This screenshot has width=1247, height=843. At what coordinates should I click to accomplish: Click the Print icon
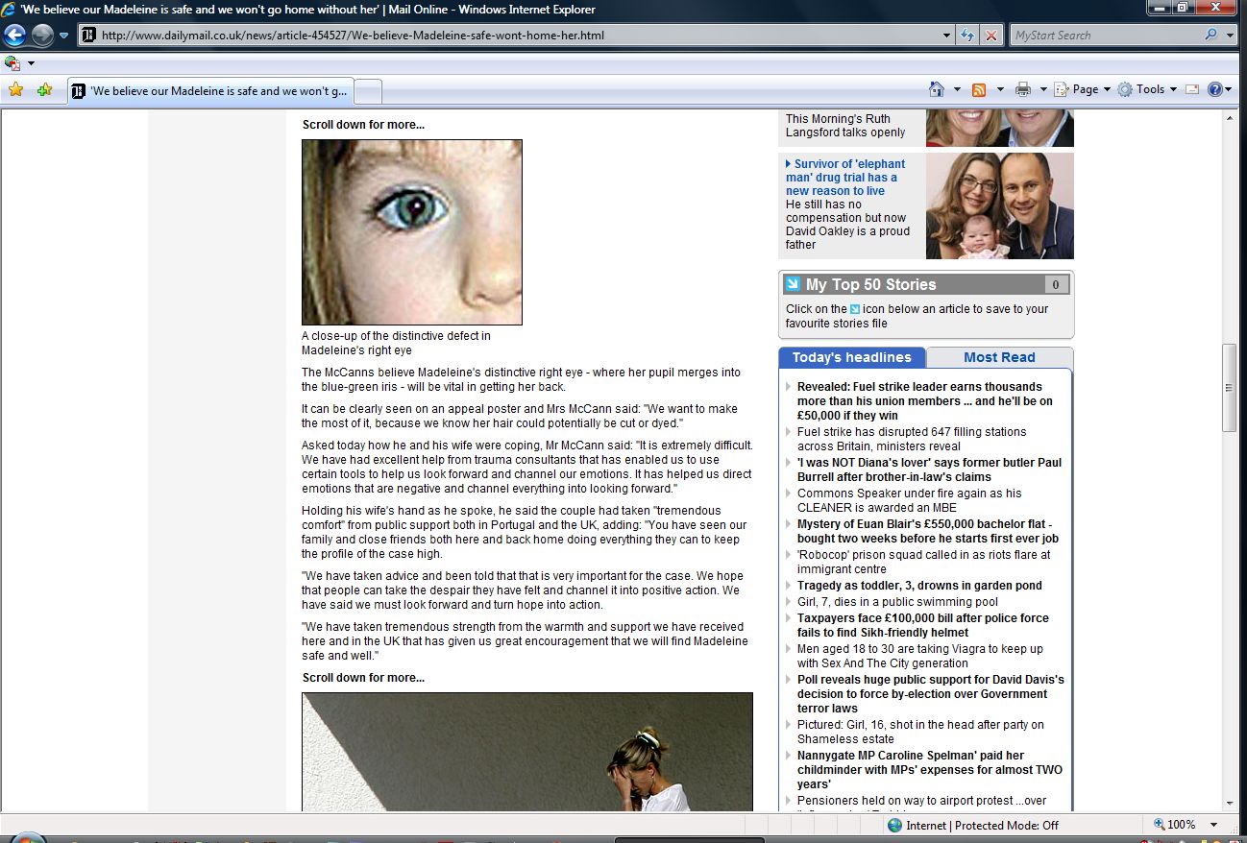(x=1023, y=89)
